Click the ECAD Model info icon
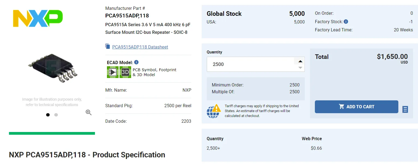Image resolution: width=418 pixels, height=165 pixels. click(136, 62)
